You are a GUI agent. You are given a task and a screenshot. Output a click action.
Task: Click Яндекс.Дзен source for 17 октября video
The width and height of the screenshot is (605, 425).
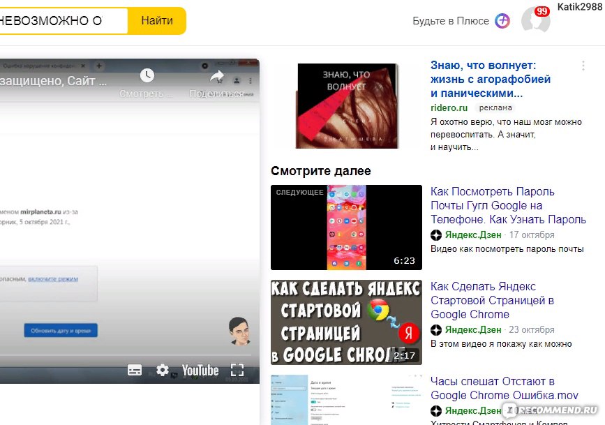click(x=473, y=234)
